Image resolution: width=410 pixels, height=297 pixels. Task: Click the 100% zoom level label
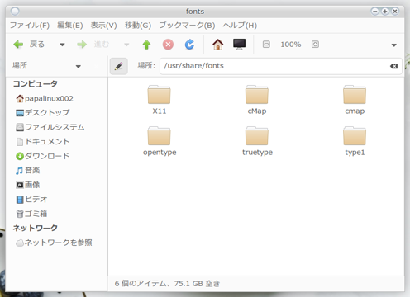291,45
